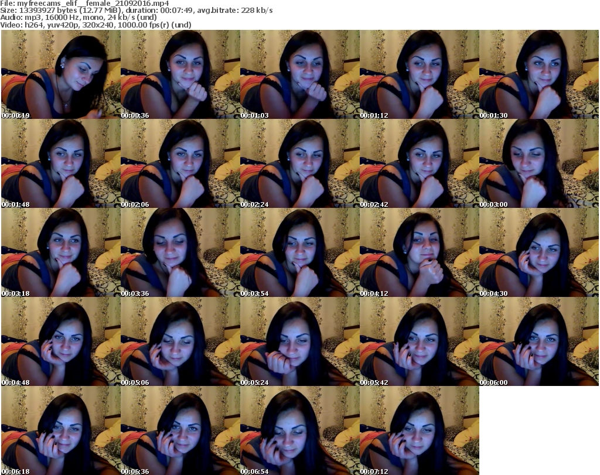Image resolution: width=600 pixels, height=475 pixels.
Task: Click the avg.bitrate 228 kb/s text
Action: pyautogui.click(x=236, y=11)
